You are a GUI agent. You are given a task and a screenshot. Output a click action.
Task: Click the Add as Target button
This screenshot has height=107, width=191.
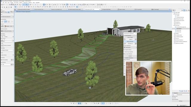pyautogui.click(x=130, y=37)
